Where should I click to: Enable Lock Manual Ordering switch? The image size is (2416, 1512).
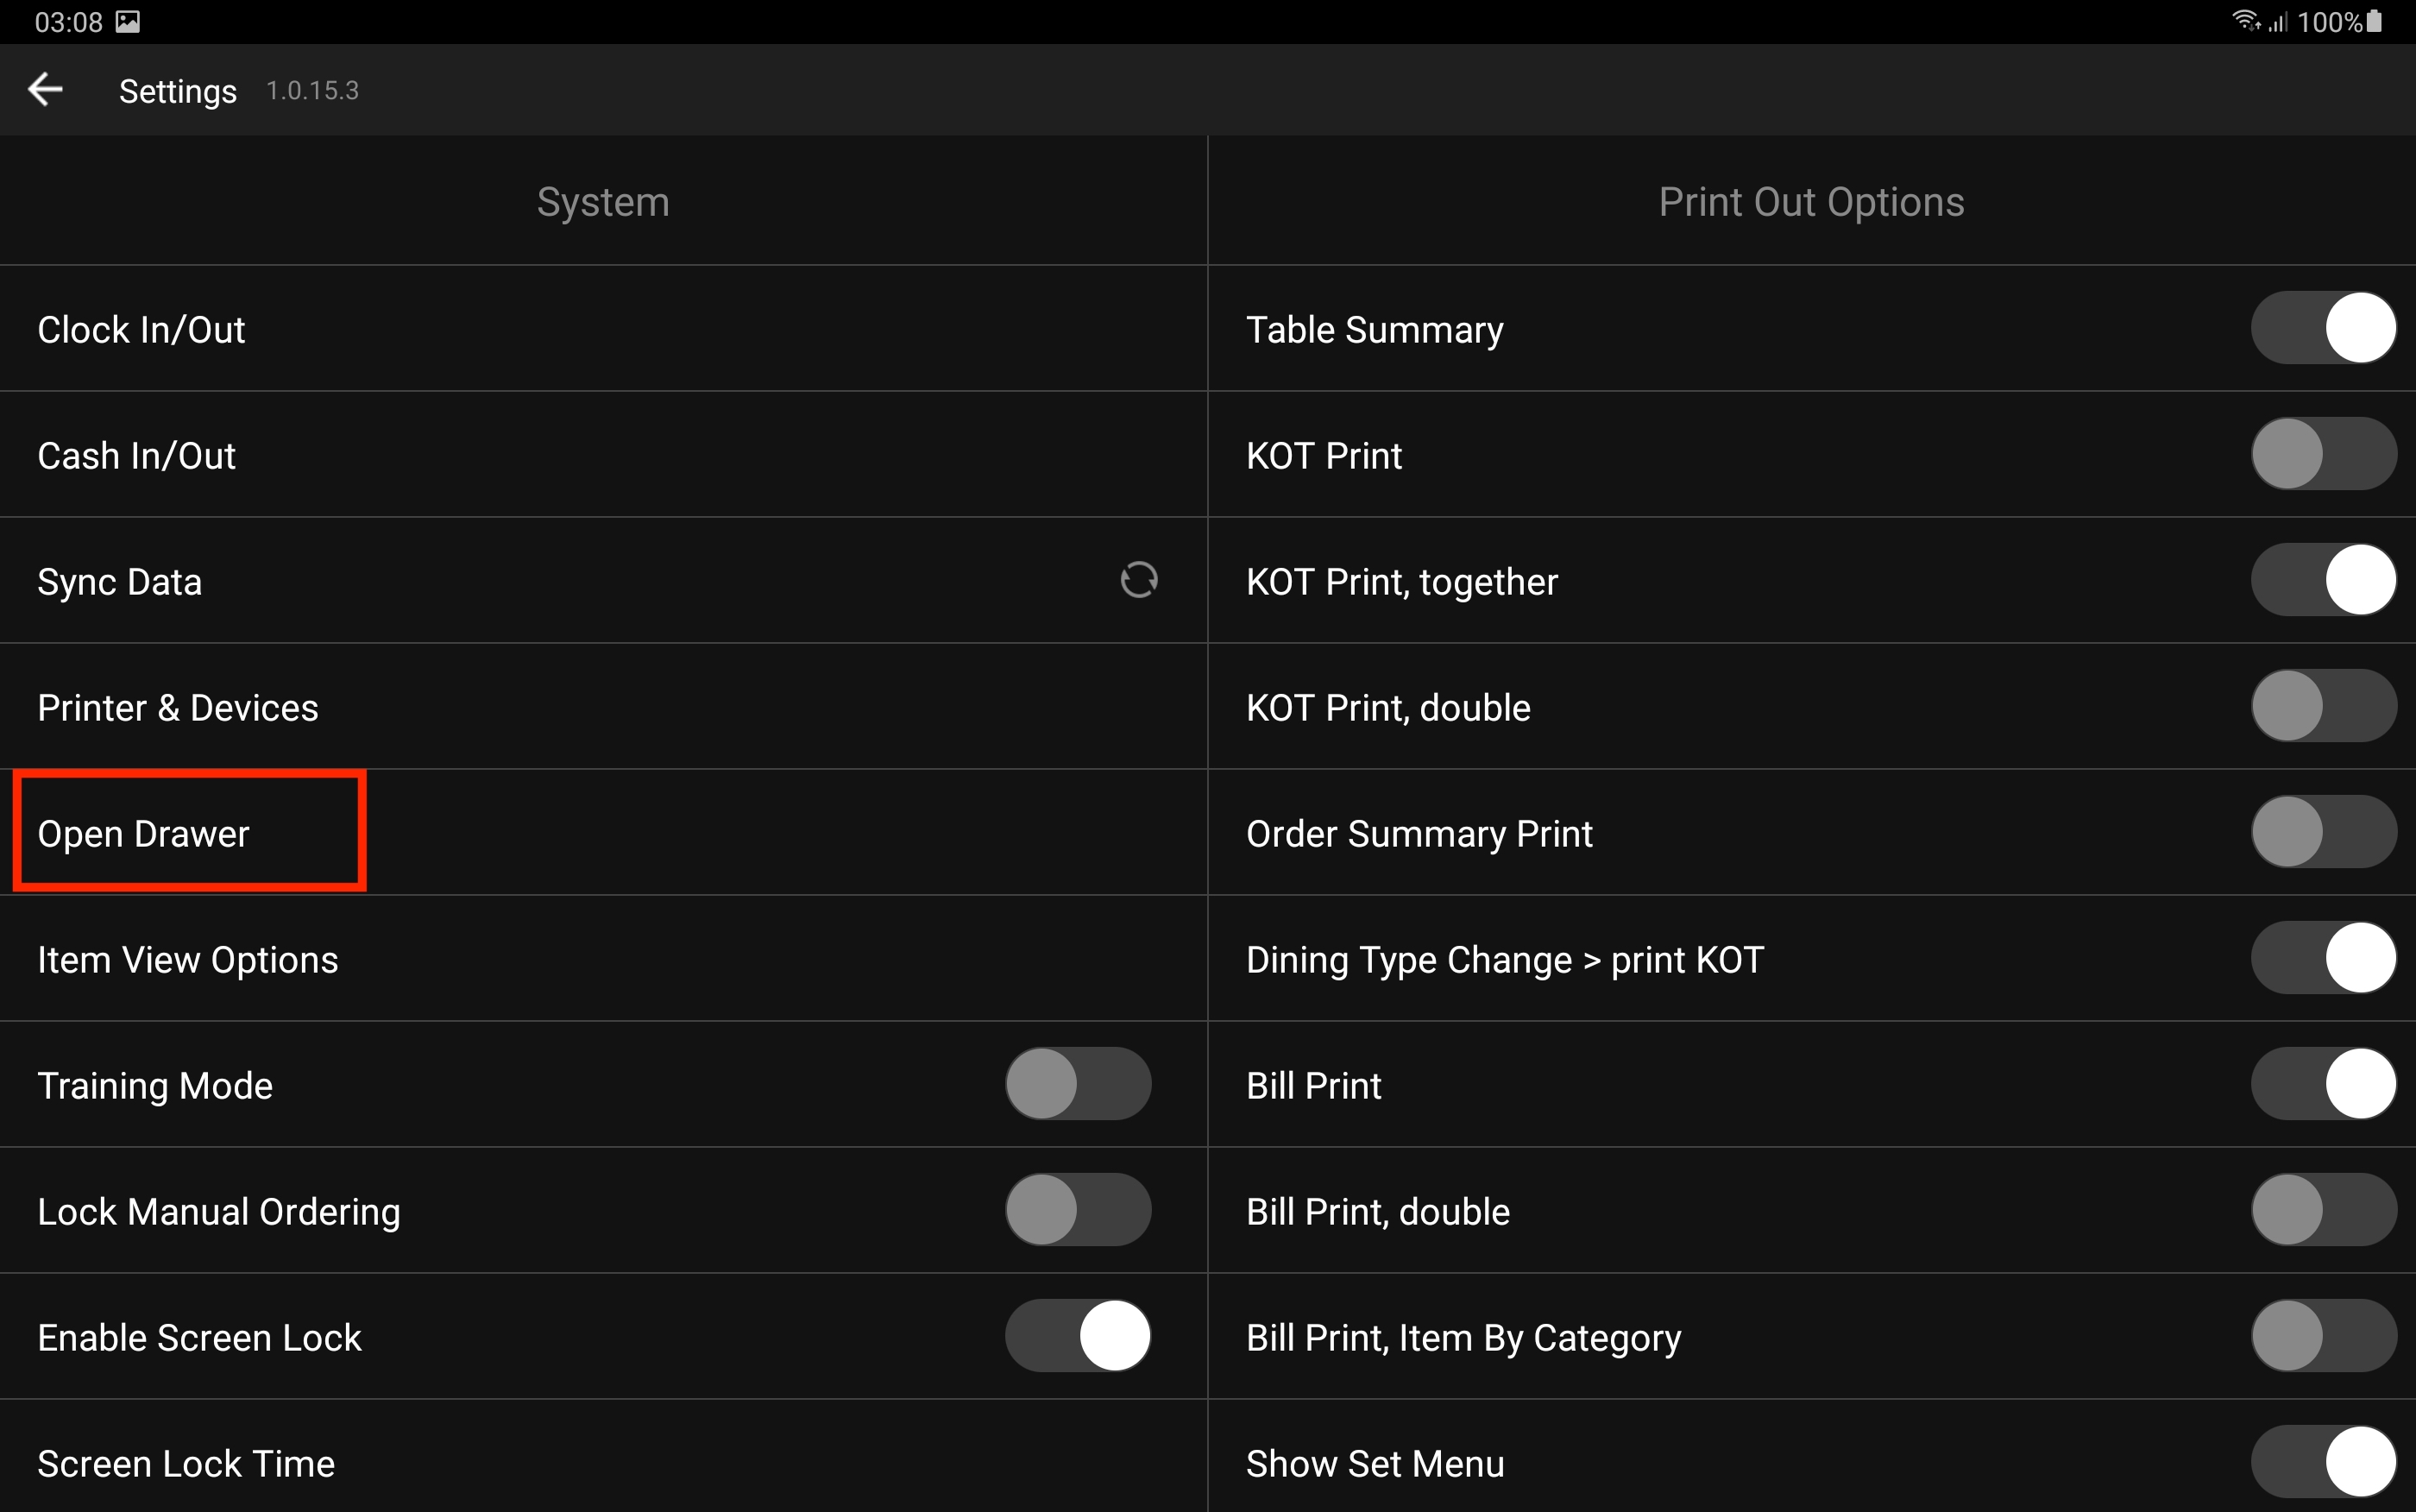(1078, 1210)
